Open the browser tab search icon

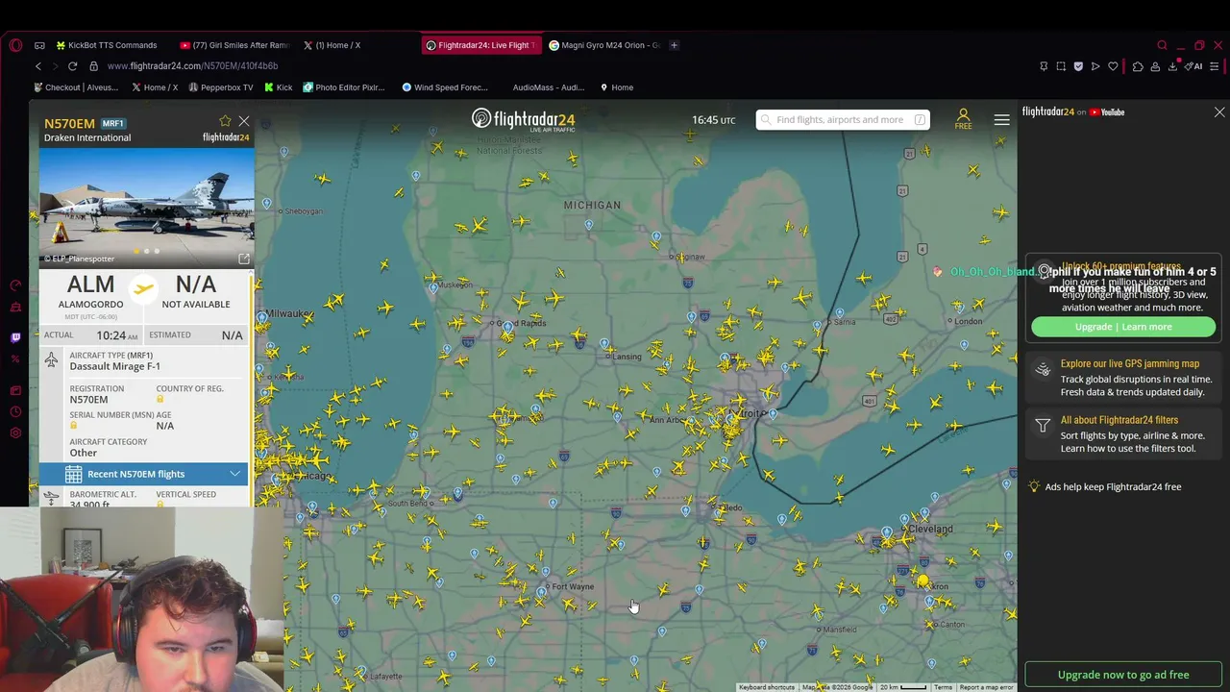(1162, 45)
